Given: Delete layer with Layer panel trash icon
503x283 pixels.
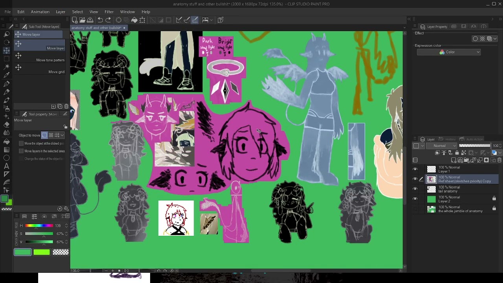Looking at the screenshot, I should click(x=499, y=160).
